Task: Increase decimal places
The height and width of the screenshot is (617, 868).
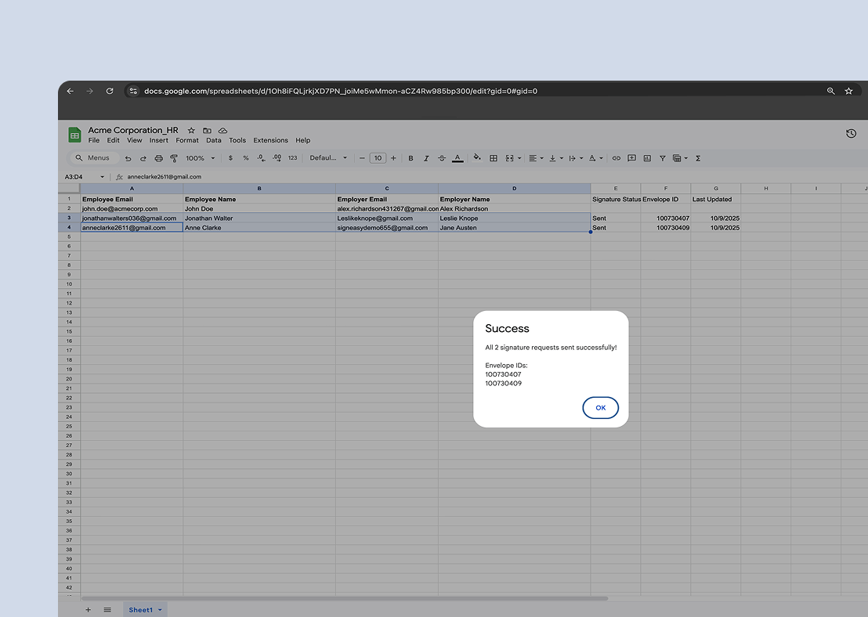Action: pos(277,158)
